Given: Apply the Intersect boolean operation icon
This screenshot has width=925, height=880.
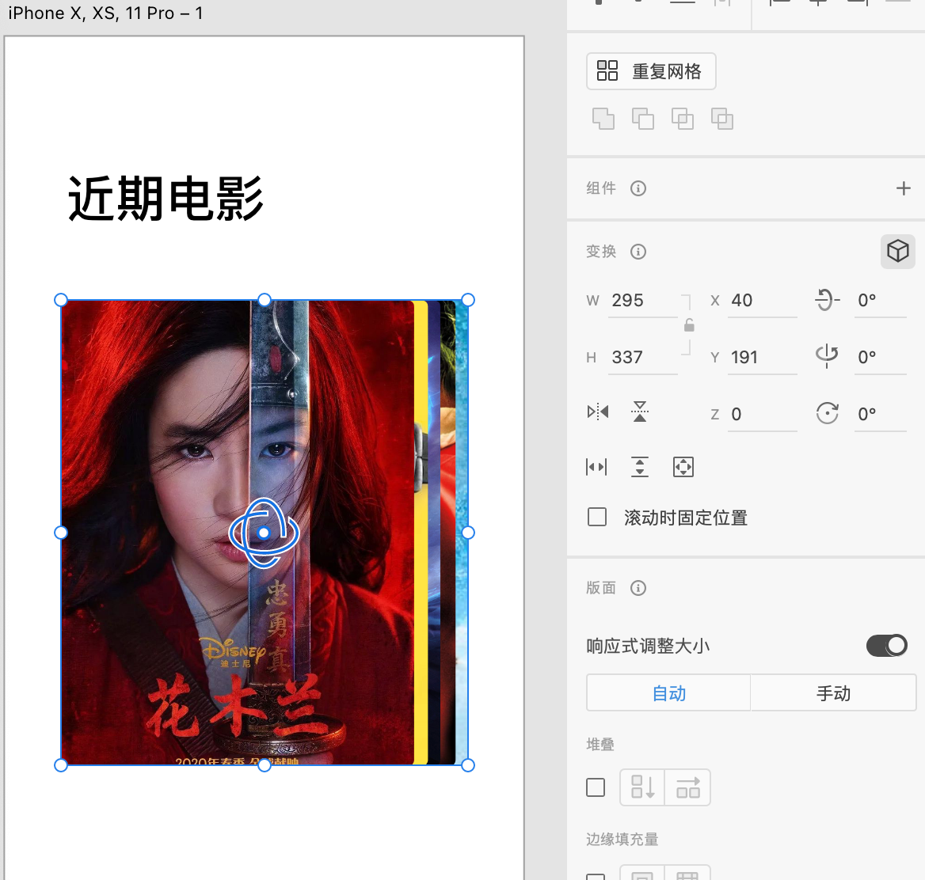Looking at the screenshot, I should [x=683, y=119].
